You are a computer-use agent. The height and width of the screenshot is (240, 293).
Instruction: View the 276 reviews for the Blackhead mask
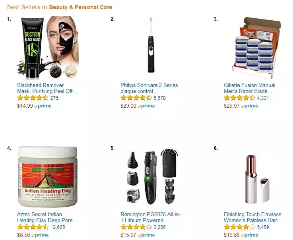tap(54, 98)
